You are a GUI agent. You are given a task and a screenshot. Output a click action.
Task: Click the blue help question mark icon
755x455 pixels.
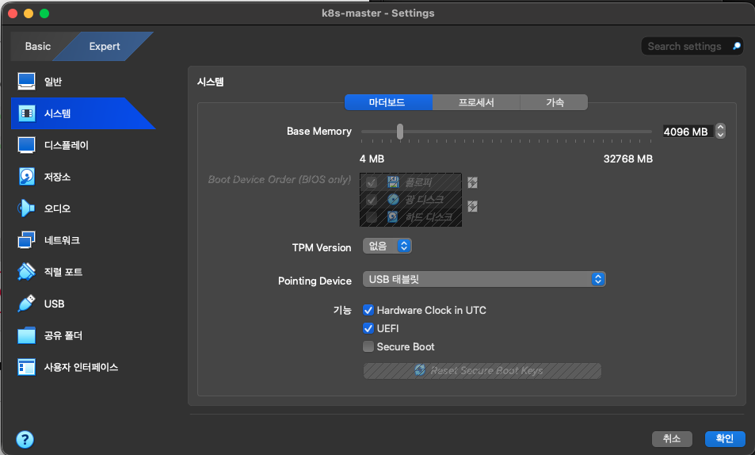pyautogui.click(x=25, y=440)
